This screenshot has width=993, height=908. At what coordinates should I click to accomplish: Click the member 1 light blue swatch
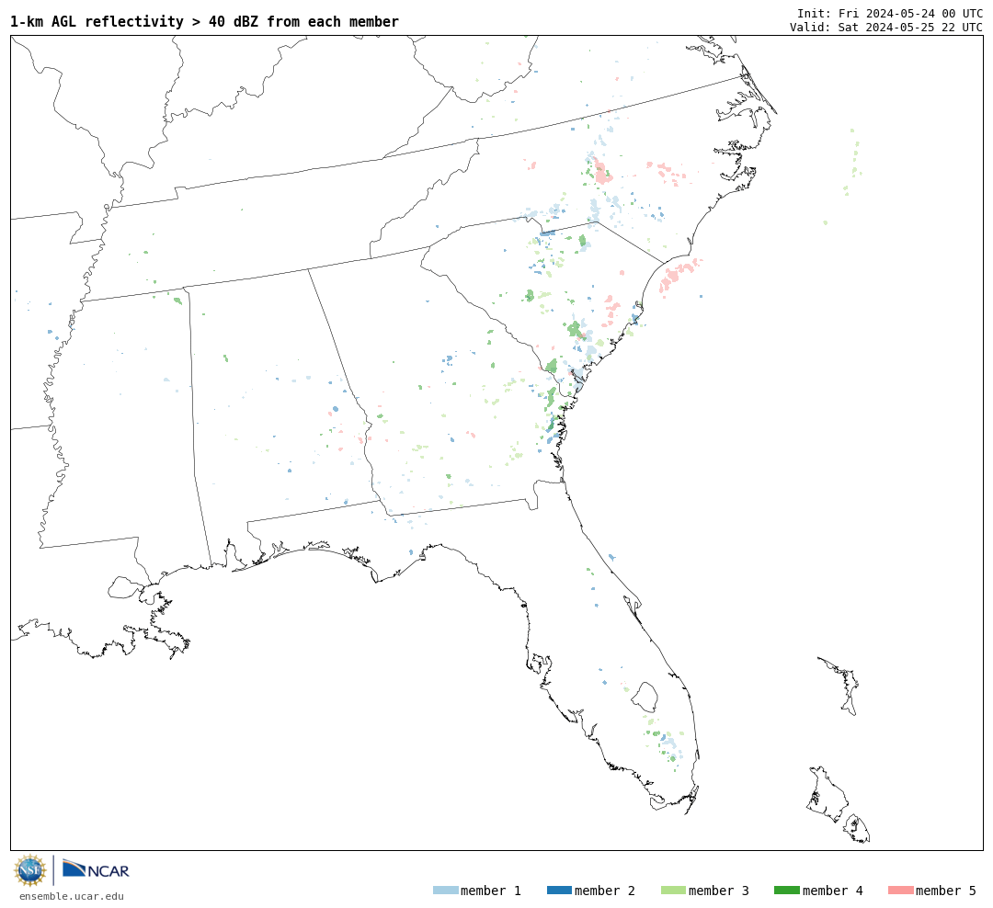[x=445, y=891]
